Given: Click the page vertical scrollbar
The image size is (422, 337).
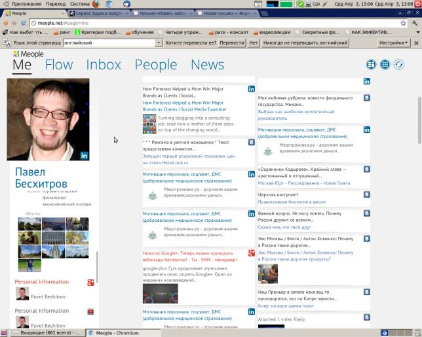Looking at the screenshot, I should point(419,120).
